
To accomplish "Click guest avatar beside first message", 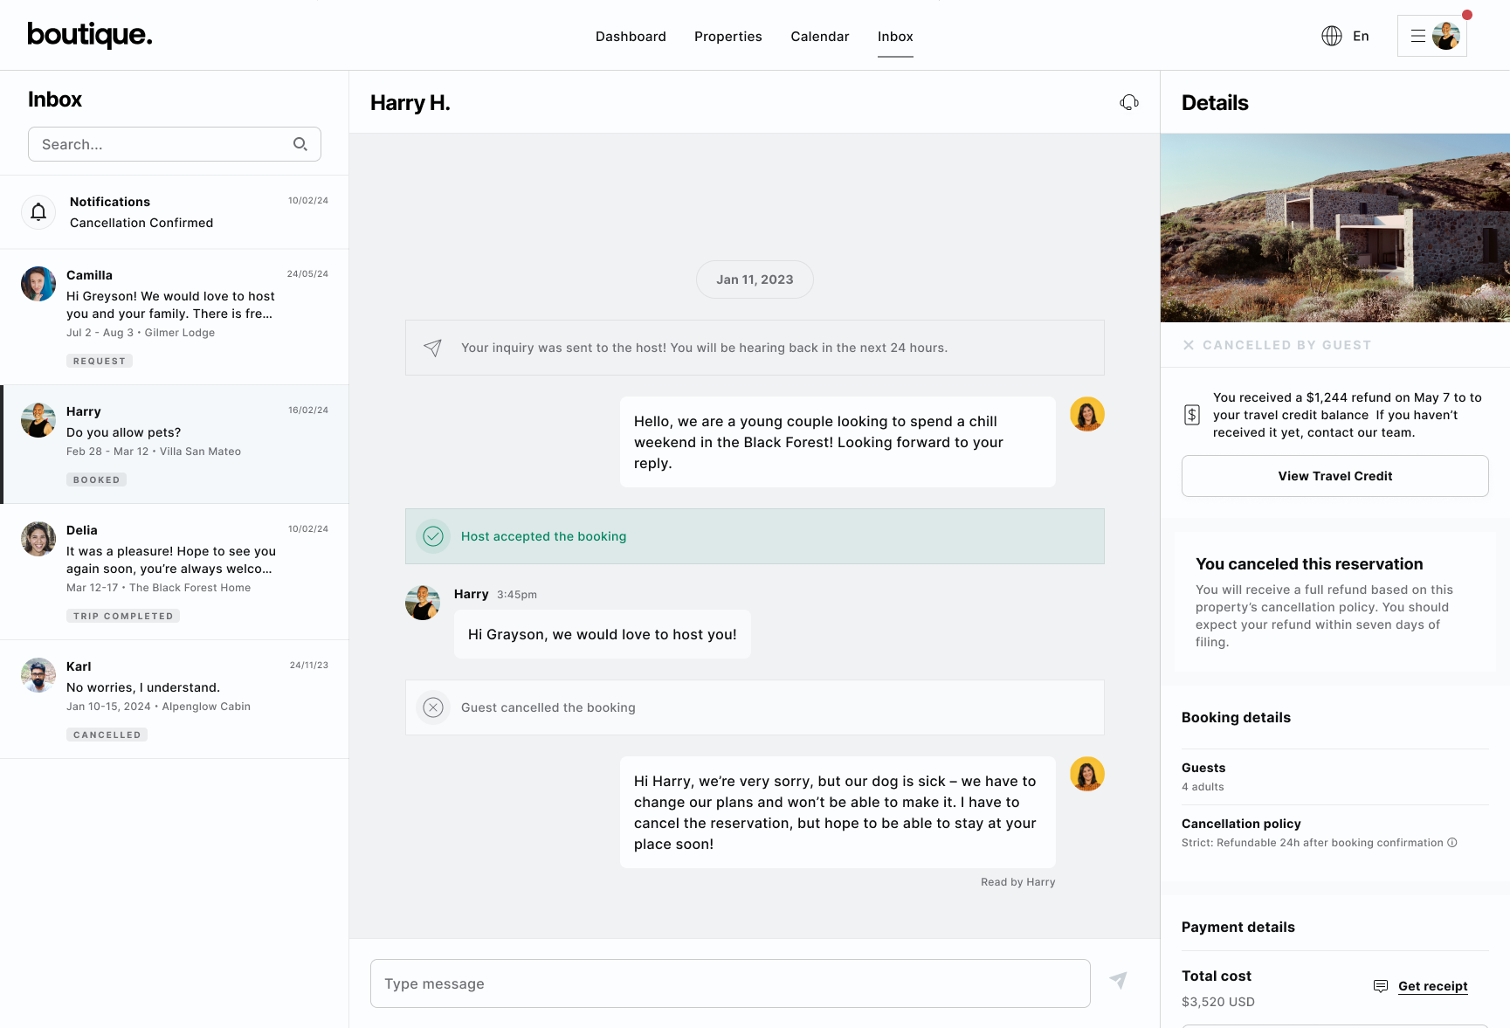I will click(1087, 414).
